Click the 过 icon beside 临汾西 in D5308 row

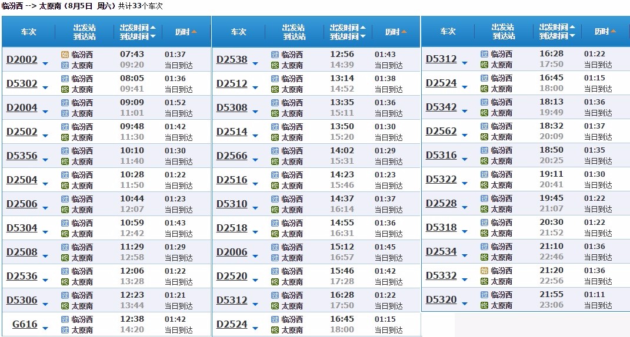pyautogui.click(x=275, y=103)
